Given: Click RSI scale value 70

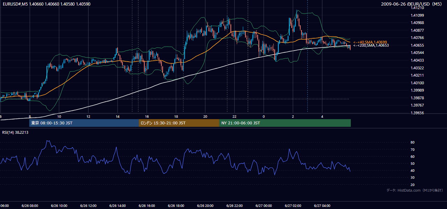Looking at the screenshot, I should pyautogui.click(x=413, y=149).
